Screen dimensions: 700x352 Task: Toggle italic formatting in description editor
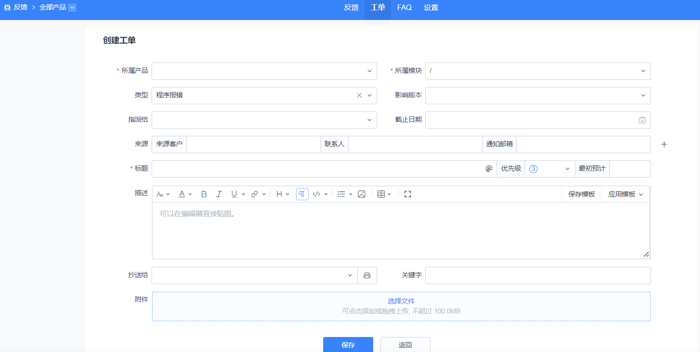tap(219, 194)
